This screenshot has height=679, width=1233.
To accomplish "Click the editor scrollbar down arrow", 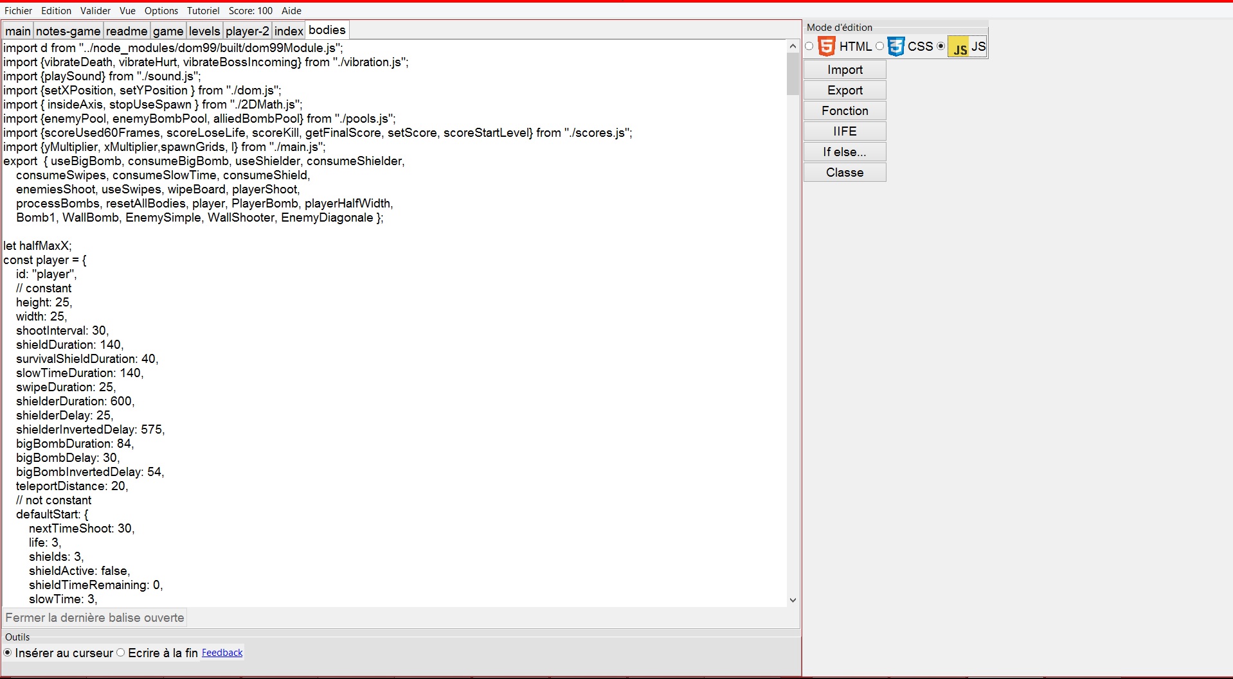I will point(793,600).
